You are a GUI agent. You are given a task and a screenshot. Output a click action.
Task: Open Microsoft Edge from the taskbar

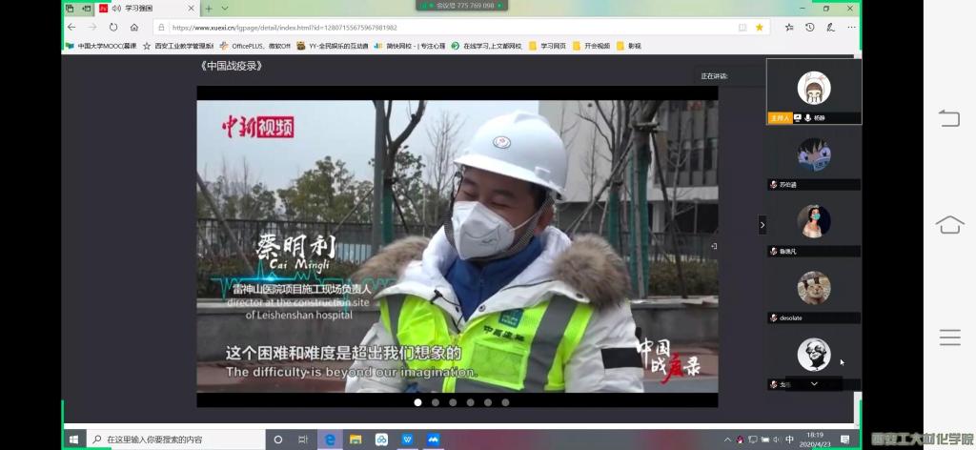[x=330, y=440]
